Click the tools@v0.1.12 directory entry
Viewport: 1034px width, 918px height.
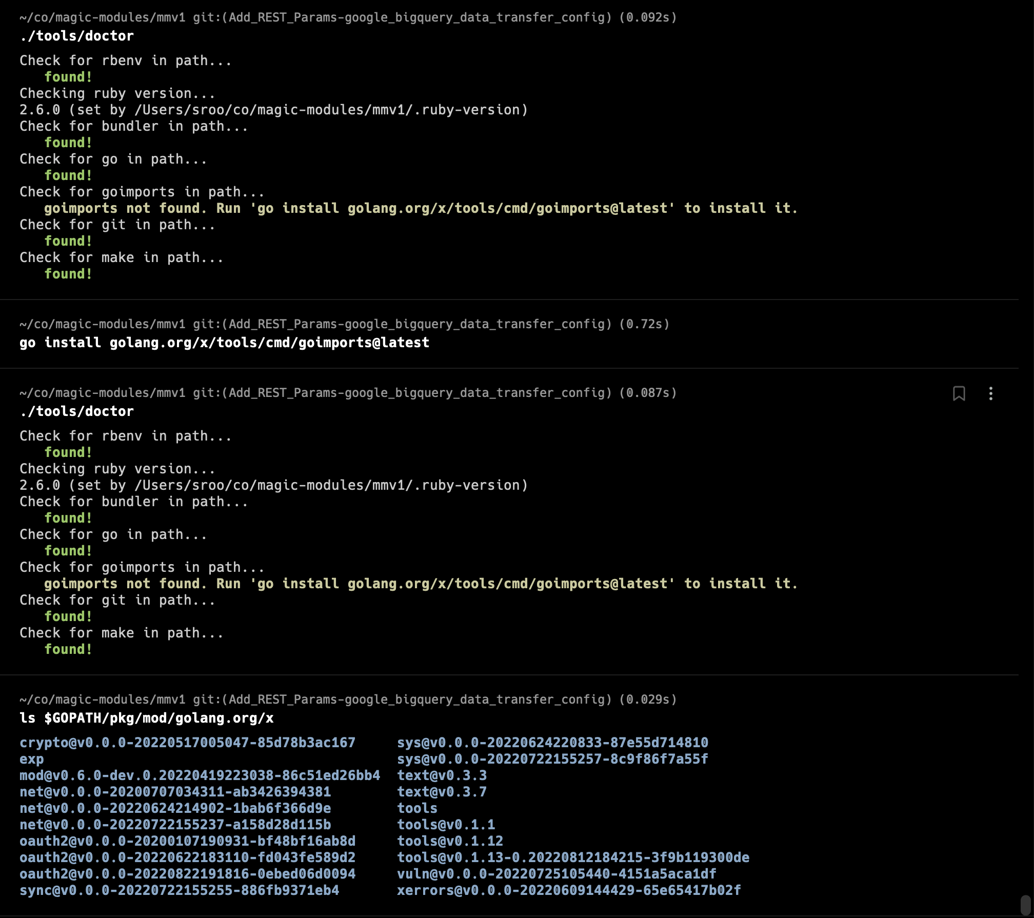450,841
